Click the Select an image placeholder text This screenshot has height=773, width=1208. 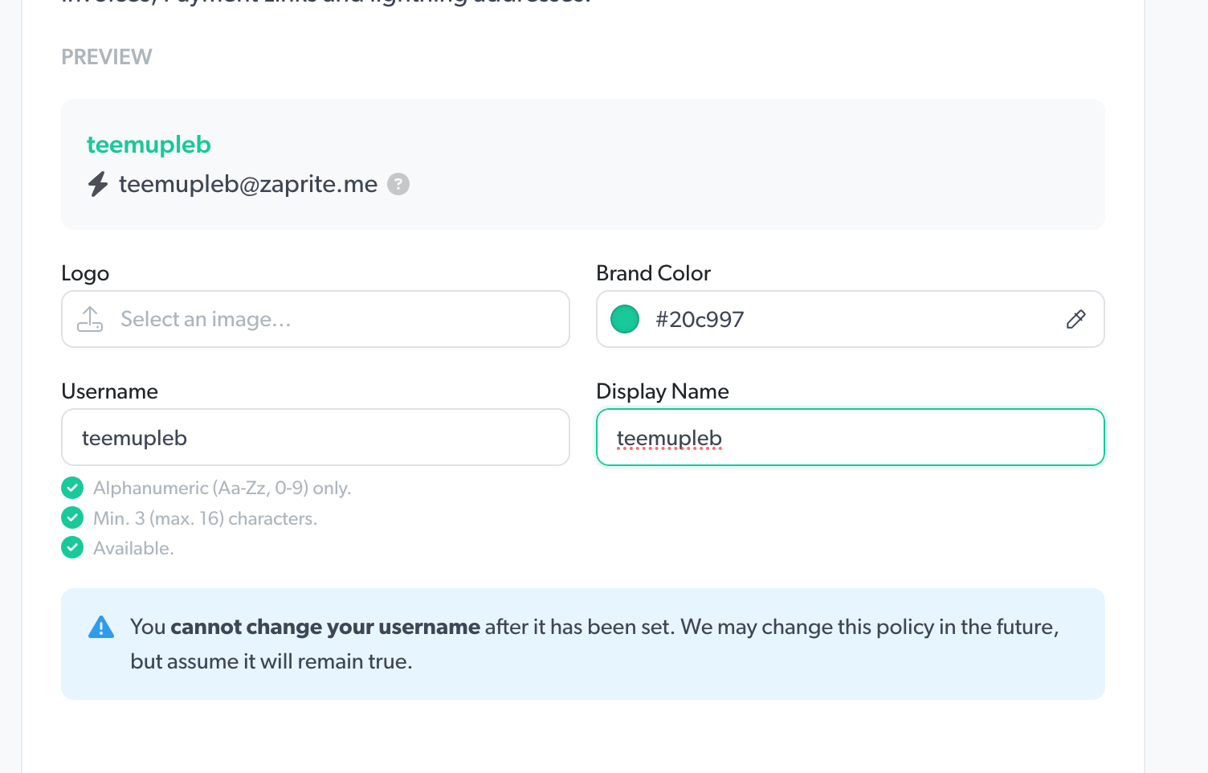click(x=206, y=319)
